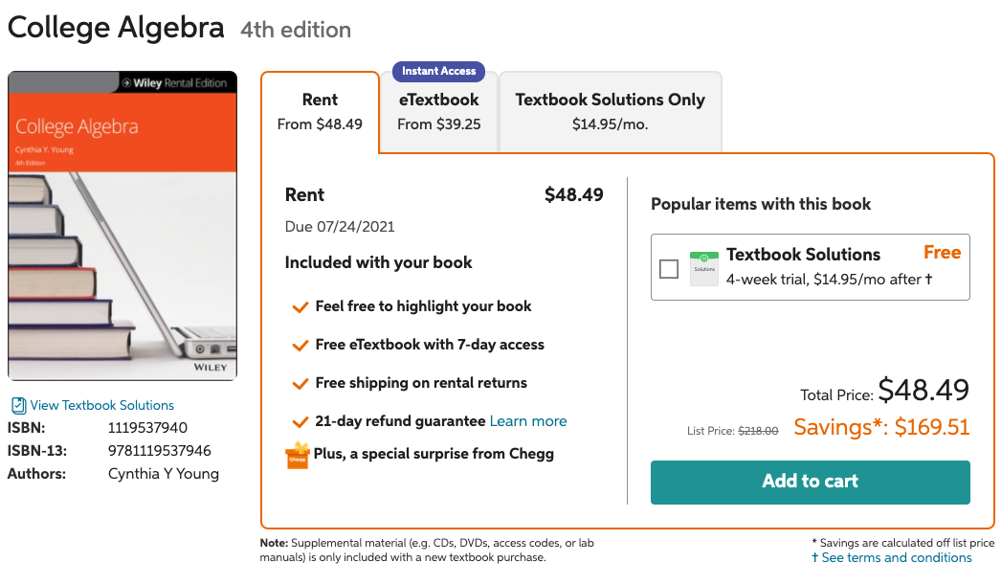Click the free shipping orange checkmark
The height and width of the screenshot is (585, 1001).
(300, 384)
